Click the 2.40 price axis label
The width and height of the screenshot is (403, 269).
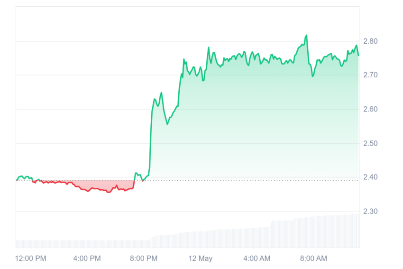(x=370, y=177)
